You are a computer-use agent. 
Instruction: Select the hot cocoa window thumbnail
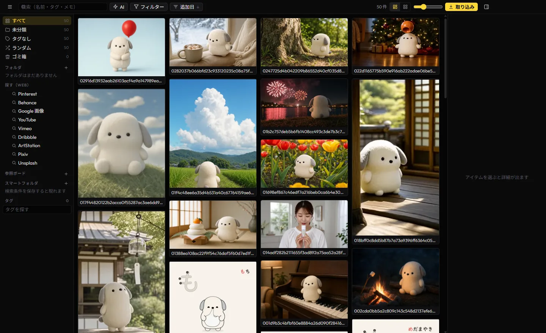point(213,42)
